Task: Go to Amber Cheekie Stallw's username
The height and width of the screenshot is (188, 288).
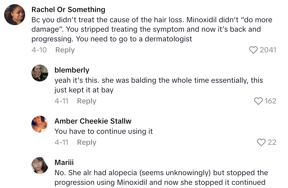Action: [93, 121]
